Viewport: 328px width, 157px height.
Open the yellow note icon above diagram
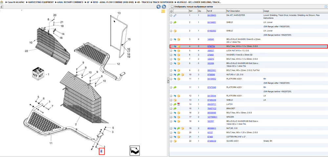[163, 11]
